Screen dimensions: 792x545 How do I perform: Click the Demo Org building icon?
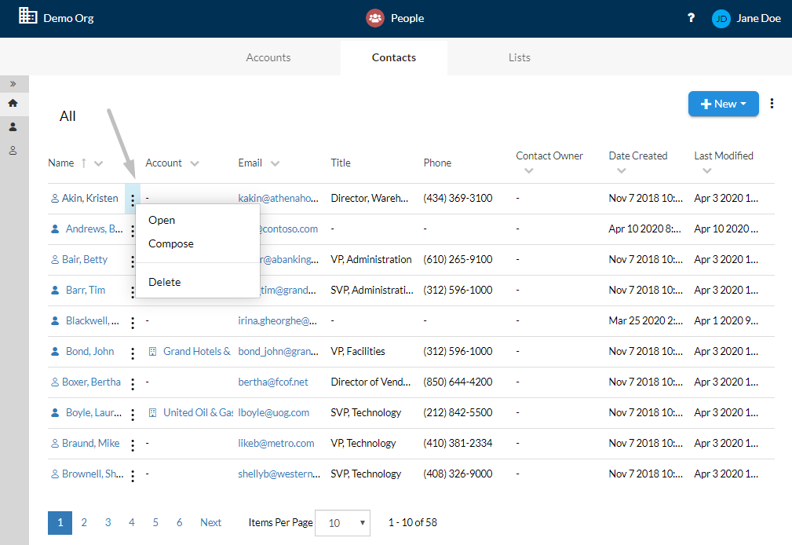coord(27,16)
